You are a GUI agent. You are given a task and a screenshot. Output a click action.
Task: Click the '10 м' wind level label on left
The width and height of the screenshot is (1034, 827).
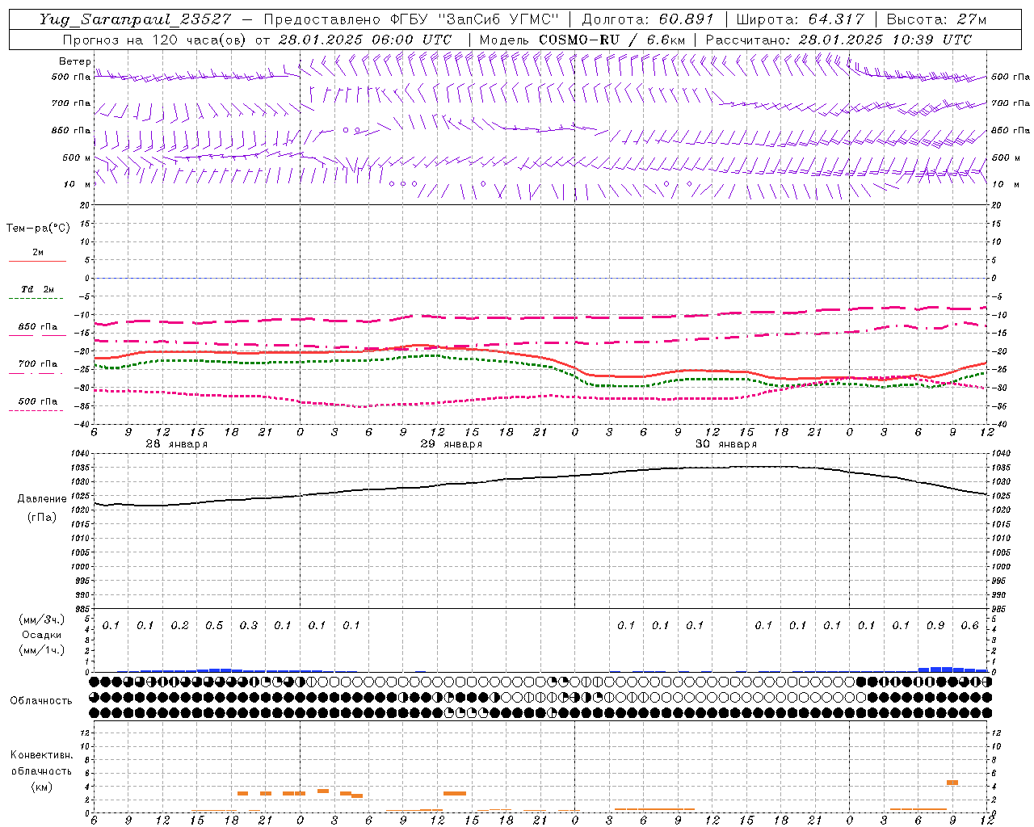(77, 184)
